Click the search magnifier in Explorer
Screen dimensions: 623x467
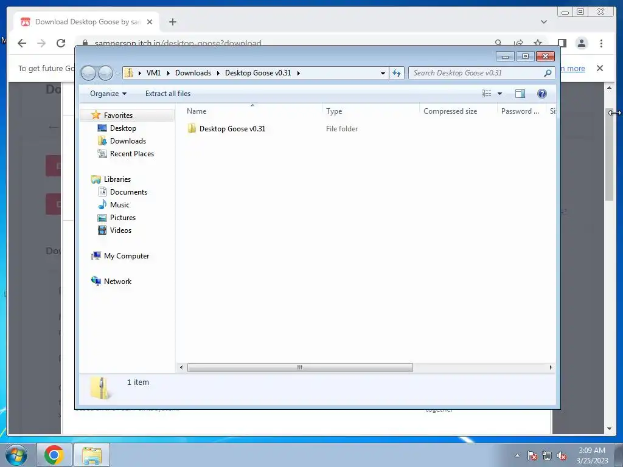(x=548, y=73)
